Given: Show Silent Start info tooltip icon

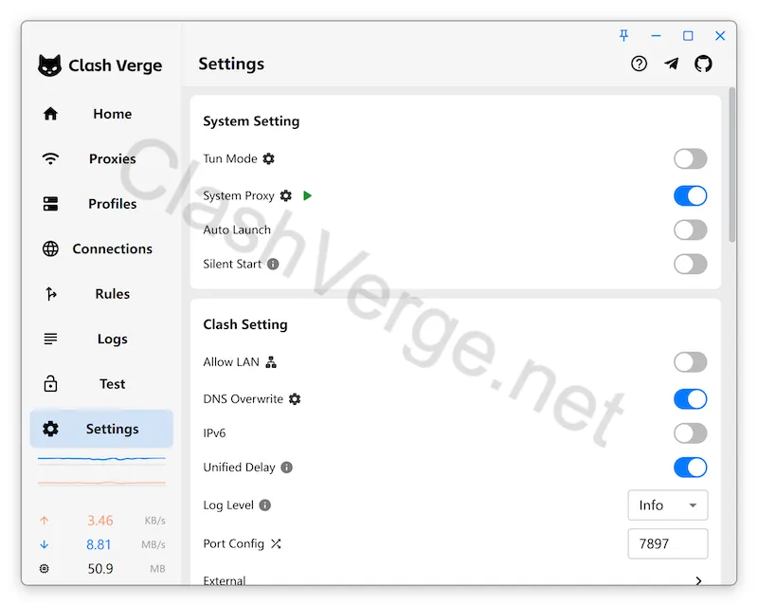Looking at the screenshot, I should pyautogui.click(x=273, y=264).
